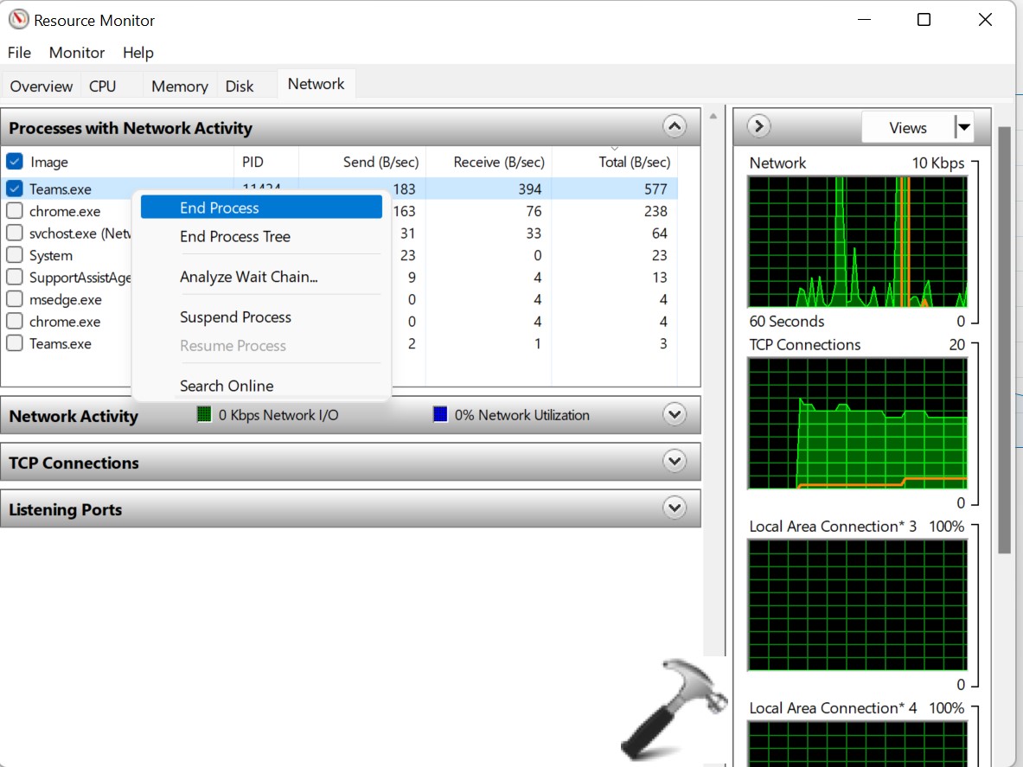Screen dimensions: 1023x767
Task: Click the Network Activity section title
Action: (x=74, y=415)
